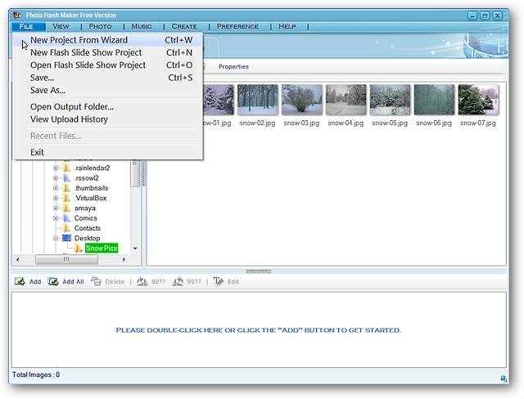Click the Photo Flash Maker title bar icon
This screenshot has width=524, height=399.
16,15
